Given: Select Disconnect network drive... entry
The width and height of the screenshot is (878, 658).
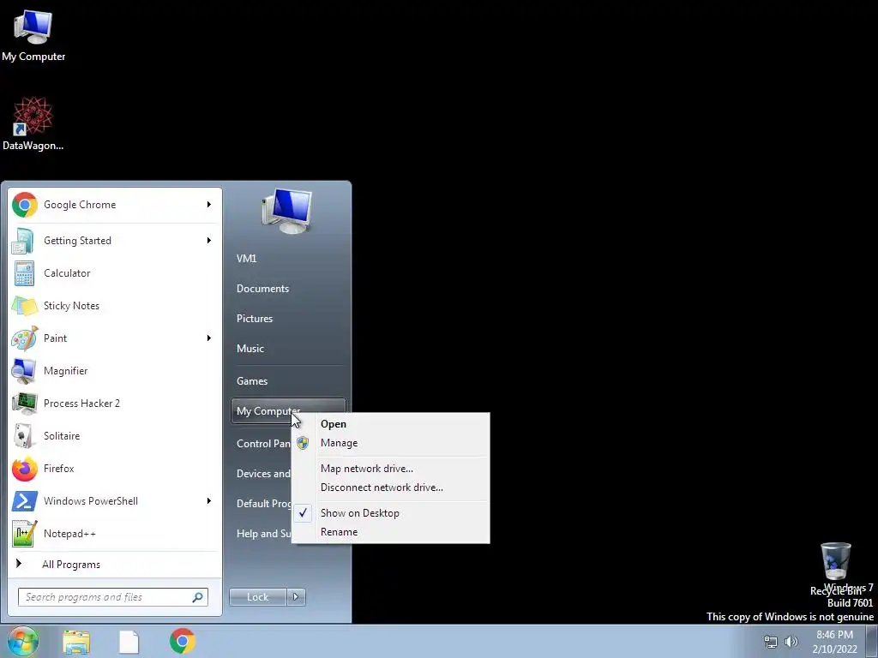Looking at the screenshot, I should click(390, 488).
